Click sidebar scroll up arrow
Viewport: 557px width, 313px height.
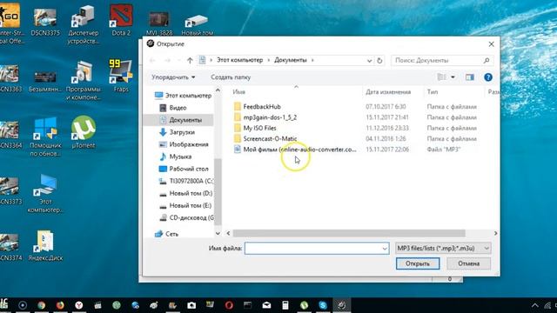pyautogui.click(x=218, y=90)
